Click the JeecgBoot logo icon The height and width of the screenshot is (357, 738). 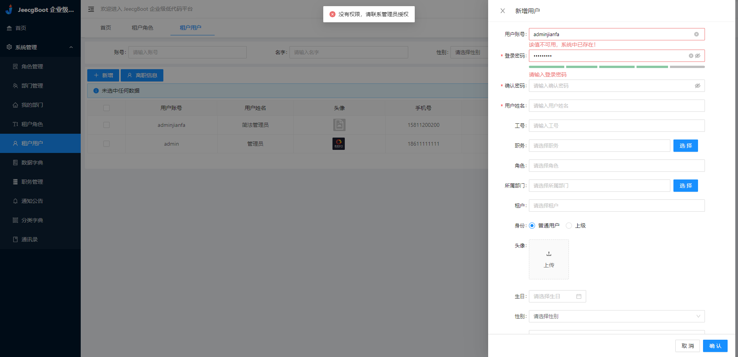coord(9,9)
